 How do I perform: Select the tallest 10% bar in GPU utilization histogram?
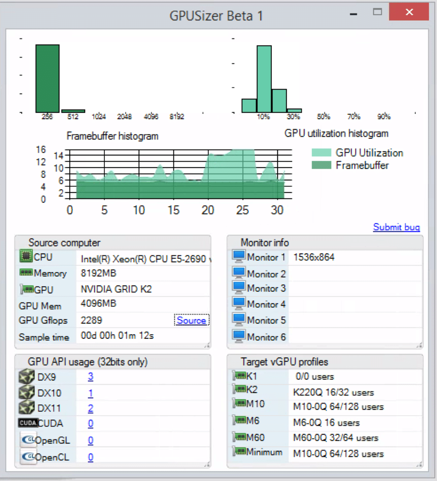coord(264,79)
